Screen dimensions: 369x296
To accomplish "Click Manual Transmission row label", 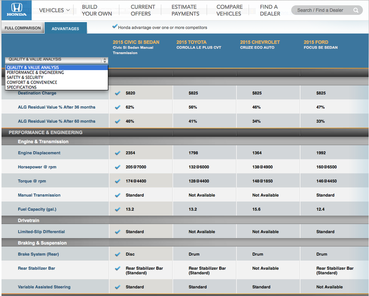I will coord(39,195).
